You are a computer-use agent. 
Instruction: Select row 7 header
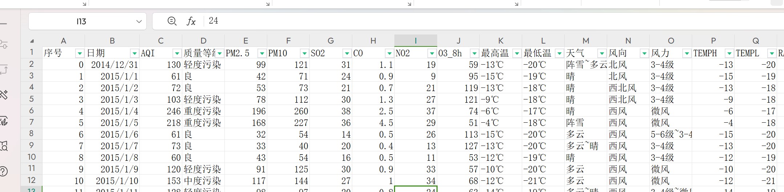[x=32, y=122]
